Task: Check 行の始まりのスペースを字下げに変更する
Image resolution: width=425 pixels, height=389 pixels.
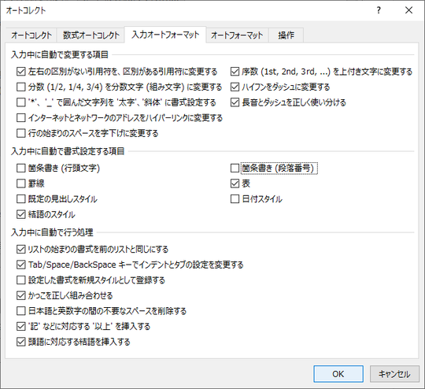Action: [x=21, y=133]
